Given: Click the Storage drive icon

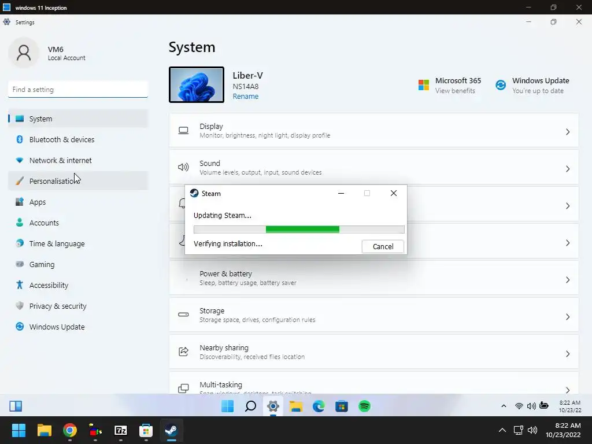Looking at the screenshot, I should [183, 314].
